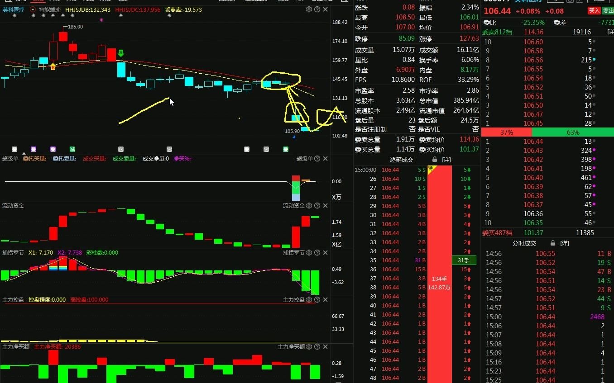Open help for 流动资金 panel
The width and height of the screenshot is (614, 383).
coord(317,206)
